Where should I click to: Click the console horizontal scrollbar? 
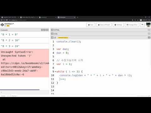(20, 90)
